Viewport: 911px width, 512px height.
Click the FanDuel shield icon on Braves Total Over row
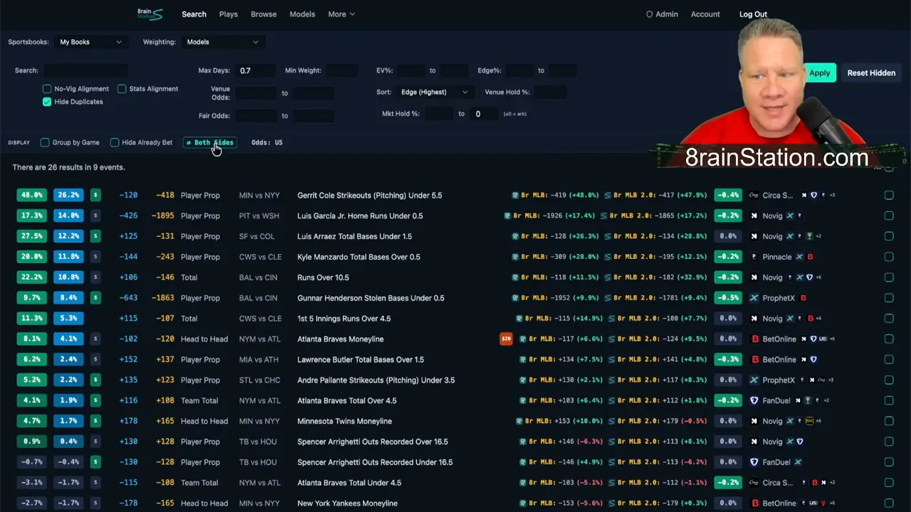click(754, 400)
